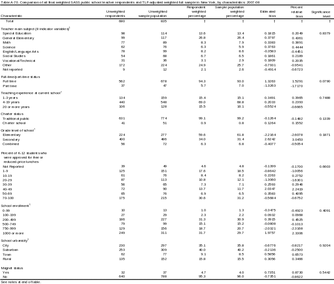This screenshot has width=334, height=284.
Task: Click the 'Percent relative bias' column header
Action: 297,12
